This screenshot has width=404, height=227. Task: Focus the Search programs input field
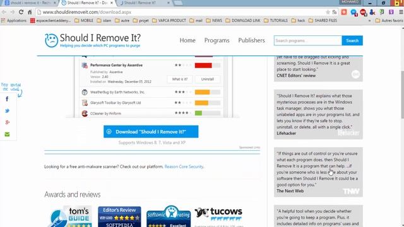pyautogui.click(x=308, y=40)
